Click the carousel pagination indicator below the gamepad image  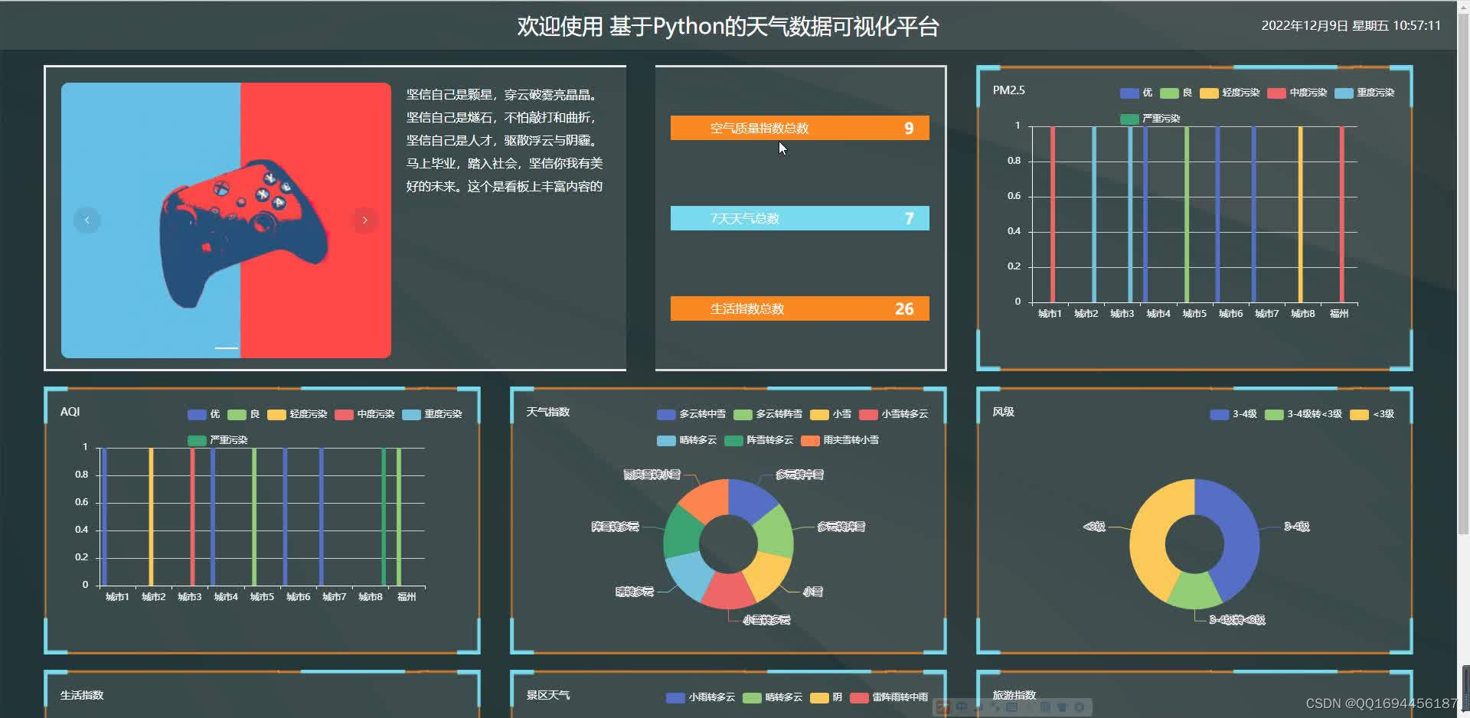click(x=227, y=347)
